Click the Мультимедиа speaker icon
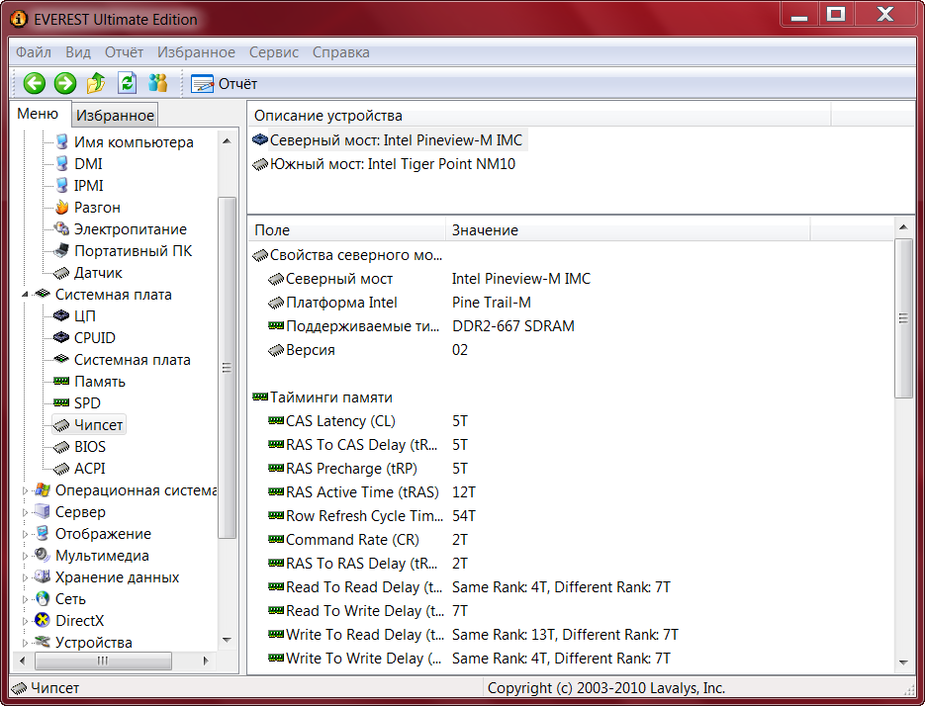Viewport: 925px width, 706px height. 42,555
